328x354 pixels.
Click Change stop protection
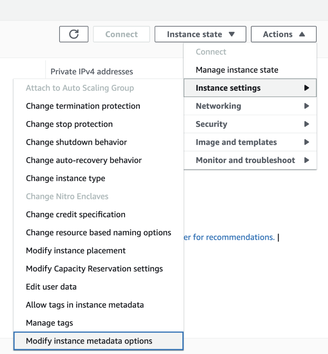(x=69, y=124)
